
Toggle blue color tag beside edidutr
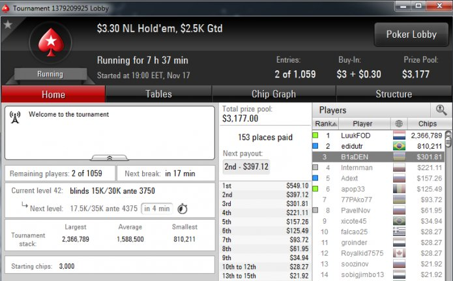[315, 146]
